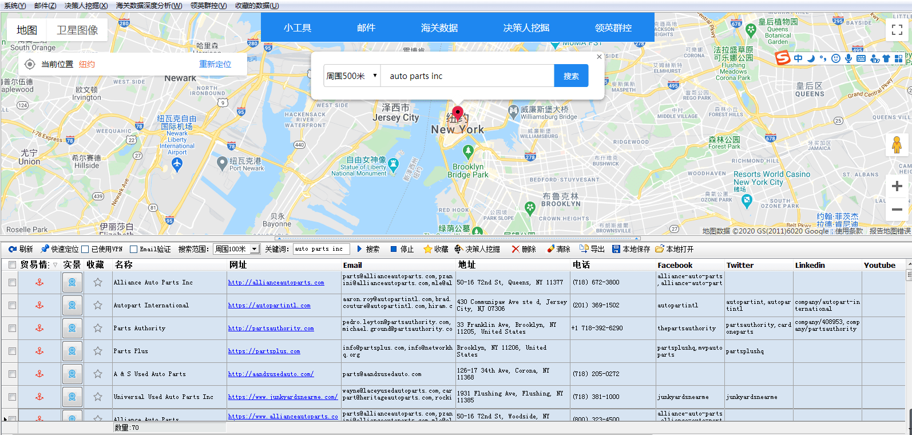The height and width of the screenshot is (435, 912).
Task: Open the 领英群控 menu in menu bar
Action: (208, 5)
